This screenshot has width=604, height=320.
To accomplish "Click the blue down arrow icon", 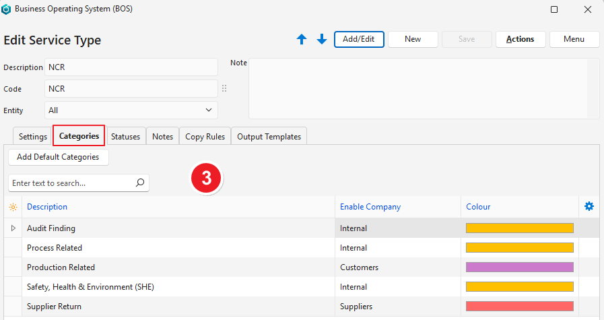I will (322, 40).
